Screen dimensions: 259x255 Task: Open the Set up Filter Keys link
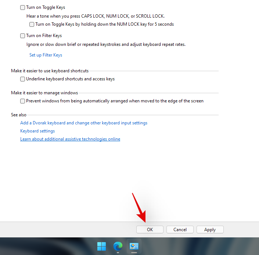tap(46, 55)
